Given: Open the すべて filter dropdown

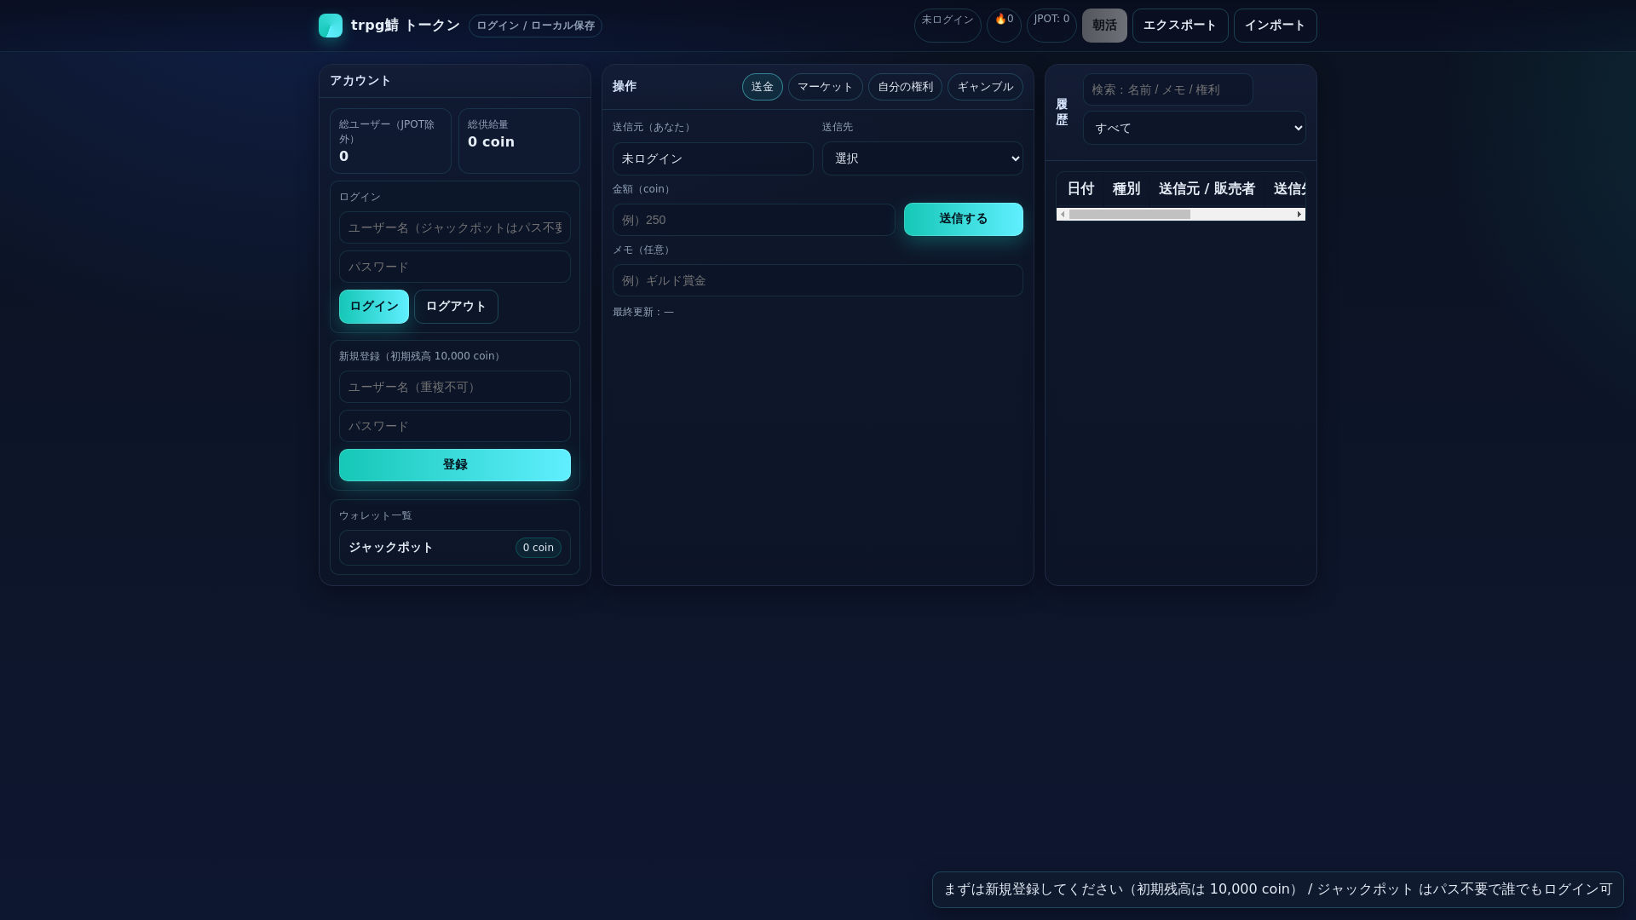Looking at the screenshot, I should click(1195, 128).
